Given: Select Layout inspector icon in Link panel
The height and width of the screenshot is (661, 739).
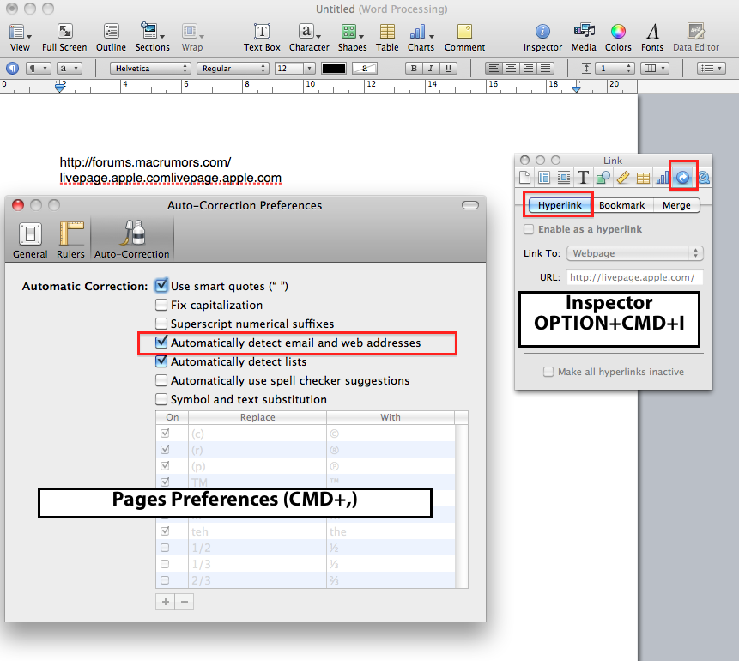Looking at the screenshot, I should pyautogui.click(x=544, y=178).
